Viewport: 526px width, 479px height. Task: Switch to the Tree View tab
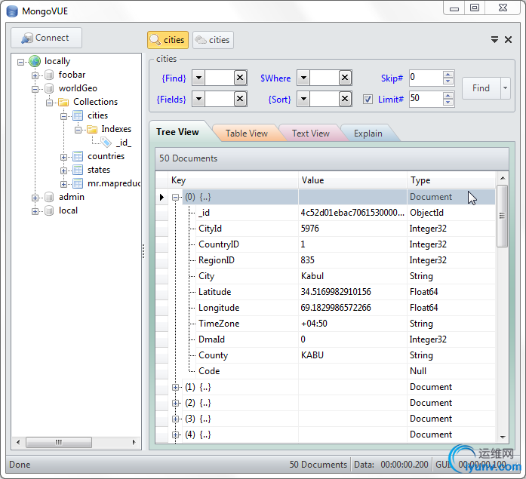pos(177,132)
